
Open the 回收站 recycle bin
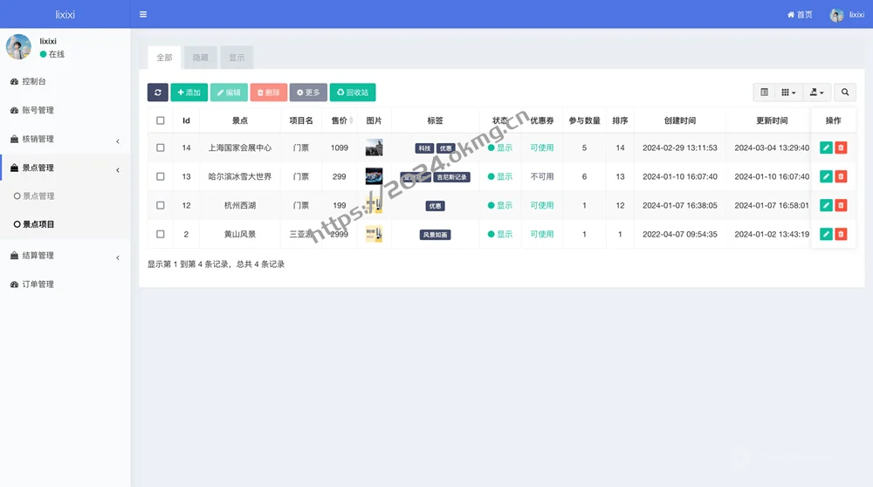pos(353,93)
